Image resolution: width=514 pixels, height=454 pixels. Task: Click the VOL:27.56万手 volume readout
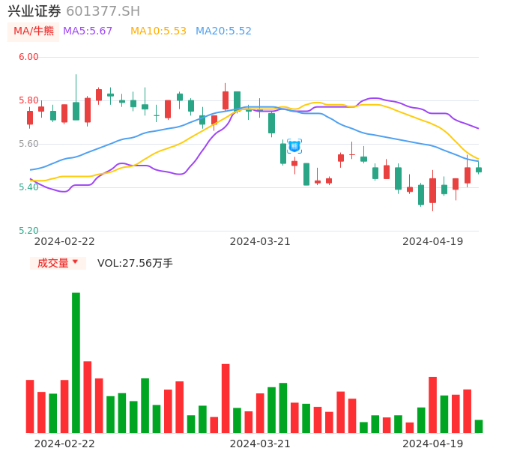coord(135,263)
